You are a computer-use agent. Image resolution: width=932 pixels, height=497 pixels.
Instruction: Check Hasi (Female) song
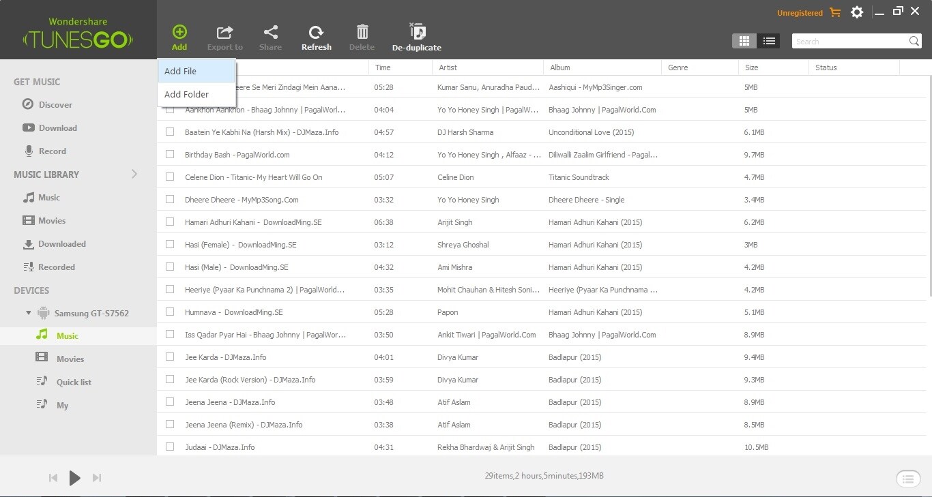coord(170,244)
